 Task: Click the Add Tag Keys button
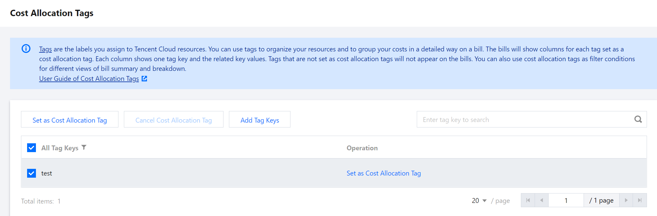260,120
